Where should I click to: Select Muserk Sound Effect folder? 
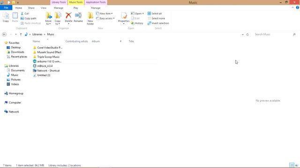(x=47, y=52)
